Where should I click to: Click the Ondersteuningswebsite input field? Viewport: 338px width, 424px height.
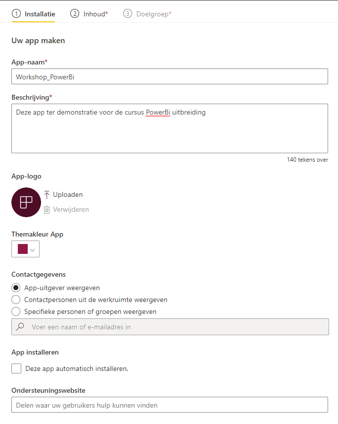click(x=170, y=405)
